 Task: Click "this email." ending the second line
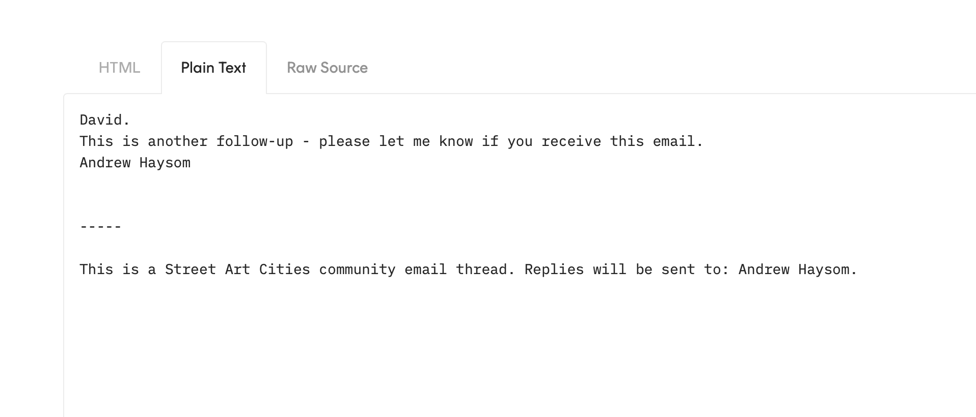coord(656,141)
